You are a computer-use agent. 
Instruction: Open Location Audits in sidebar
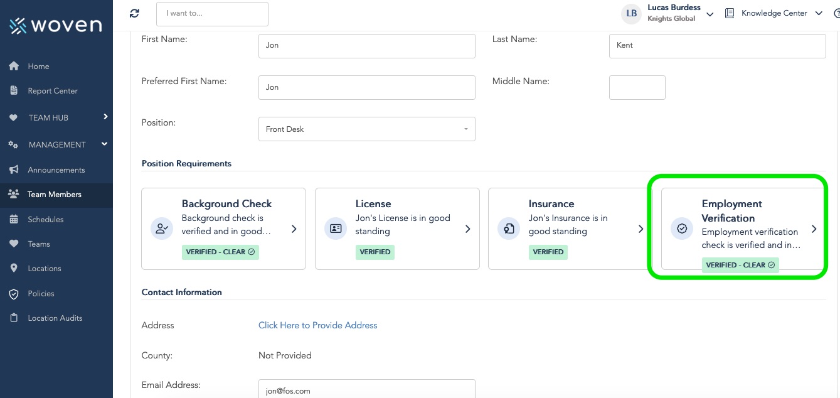[x=55, y=318]
